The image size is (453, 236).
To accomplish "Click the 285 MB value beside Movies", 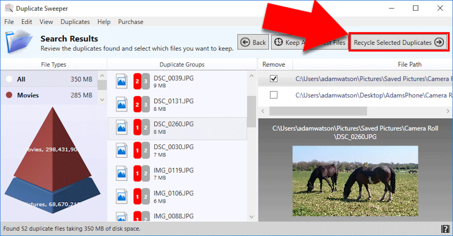I will click(81, 95).
